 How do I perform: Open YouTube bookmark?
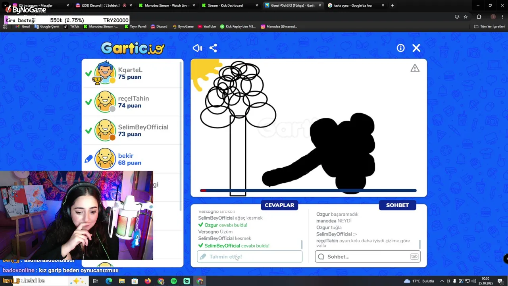pyautogui.click(x=207, y=27)
